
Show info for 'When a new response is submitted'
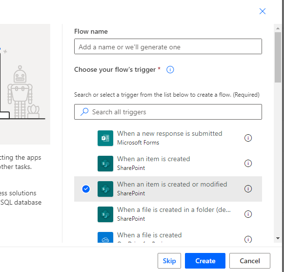point(248,138)
